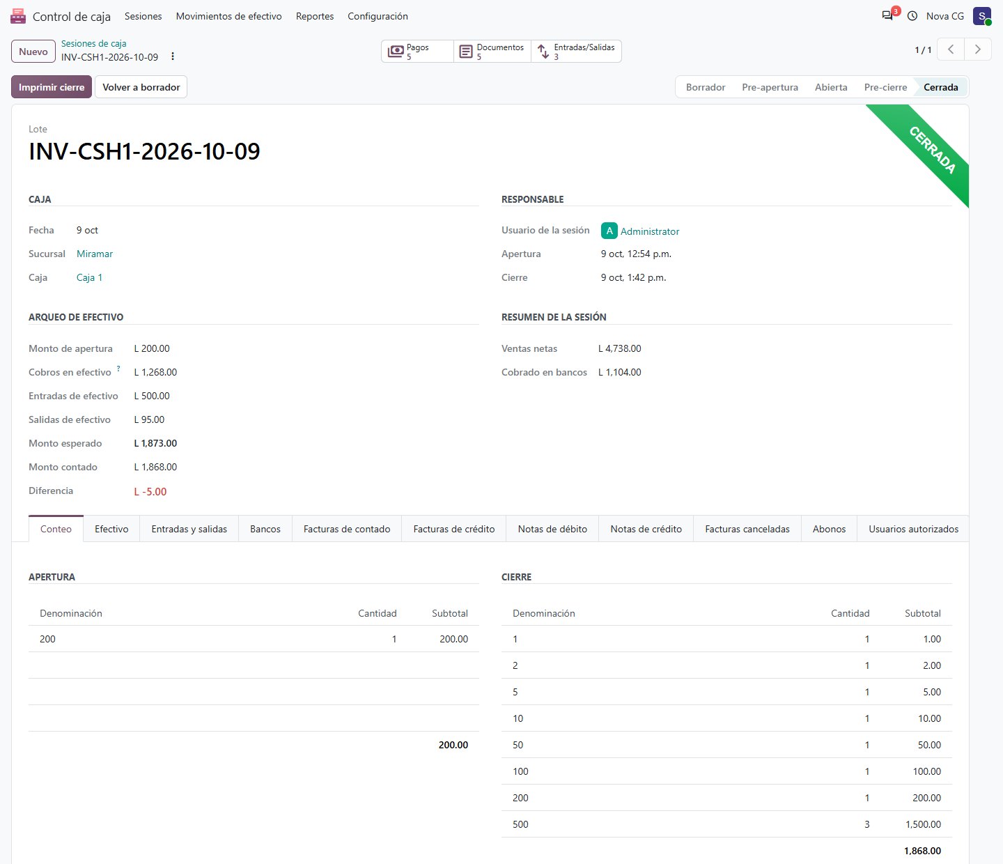1003x864 pixels.
Task: Switch to the Facturas canceladas tab
Action: click(747, 529)
